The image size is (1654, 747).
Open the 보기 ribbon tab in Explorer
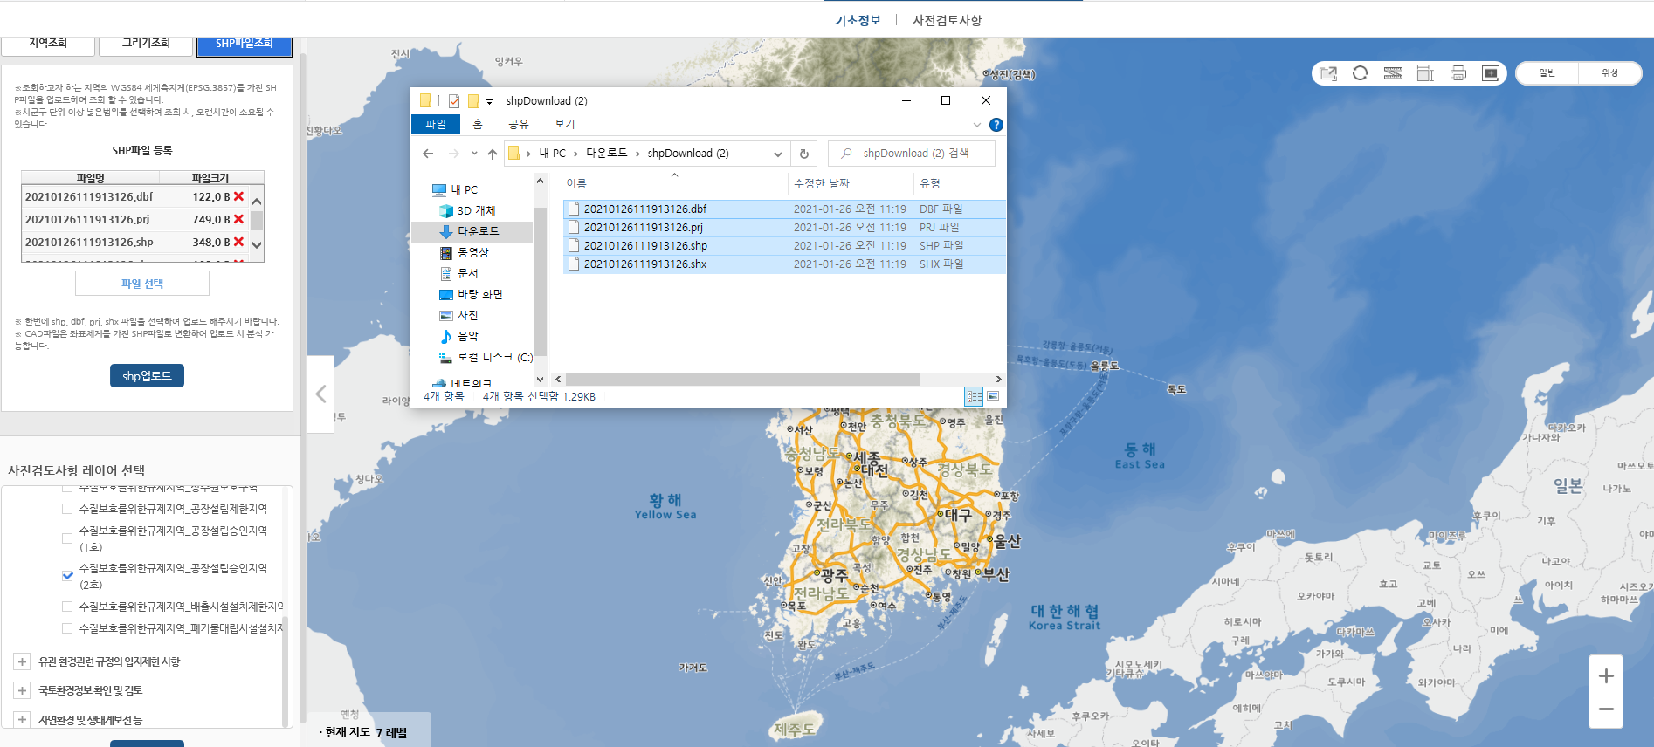pos(564,124)
